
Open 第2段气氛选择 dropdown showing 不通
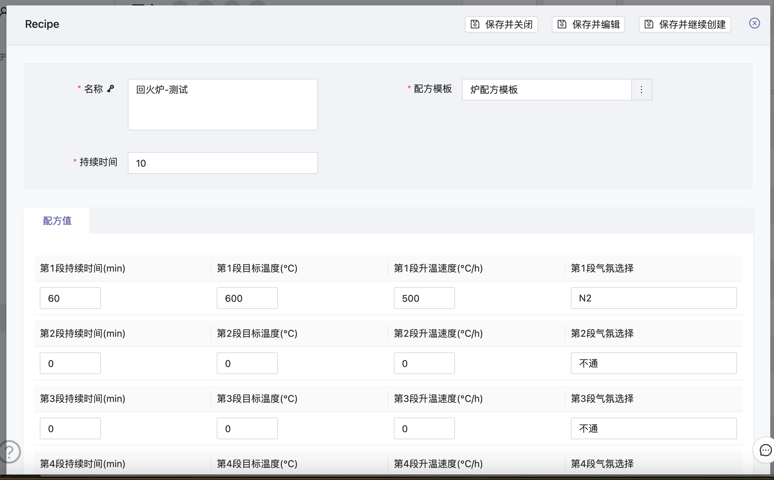[653, 363]
